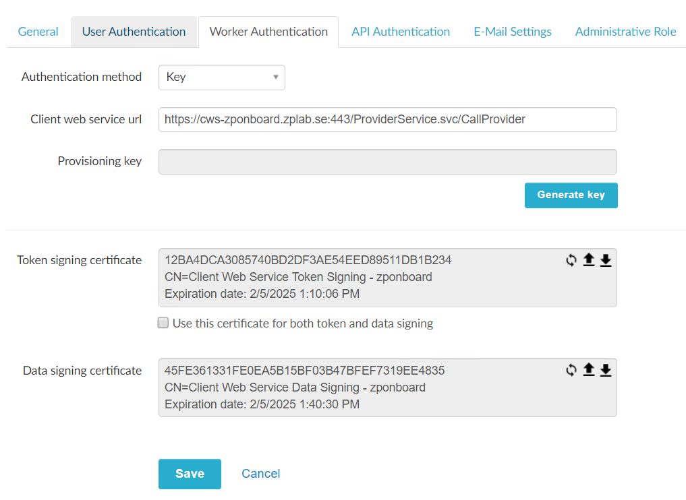The width and height of the screenshot is (686, 500).
Task: Regenerate the data signing certificate
Action: point(571,370)
